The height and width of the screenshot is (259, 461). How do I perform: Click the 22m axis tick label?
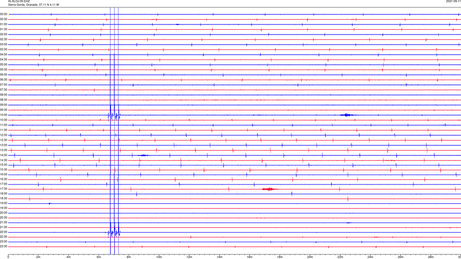click(340, 257)
